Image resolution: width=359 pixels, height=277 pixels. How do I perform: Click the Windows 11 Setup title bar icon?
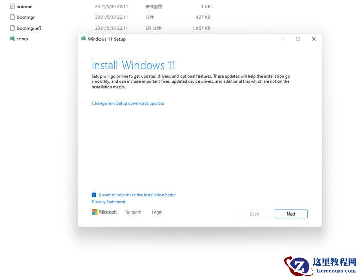click(x=83, y=39)
